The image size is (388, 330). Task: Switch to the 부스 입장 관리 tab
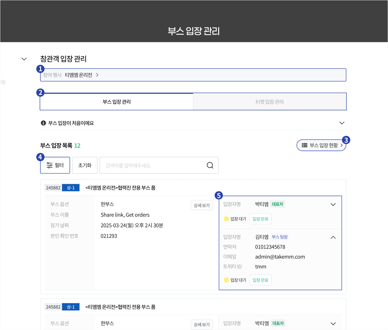coord(117,102)
